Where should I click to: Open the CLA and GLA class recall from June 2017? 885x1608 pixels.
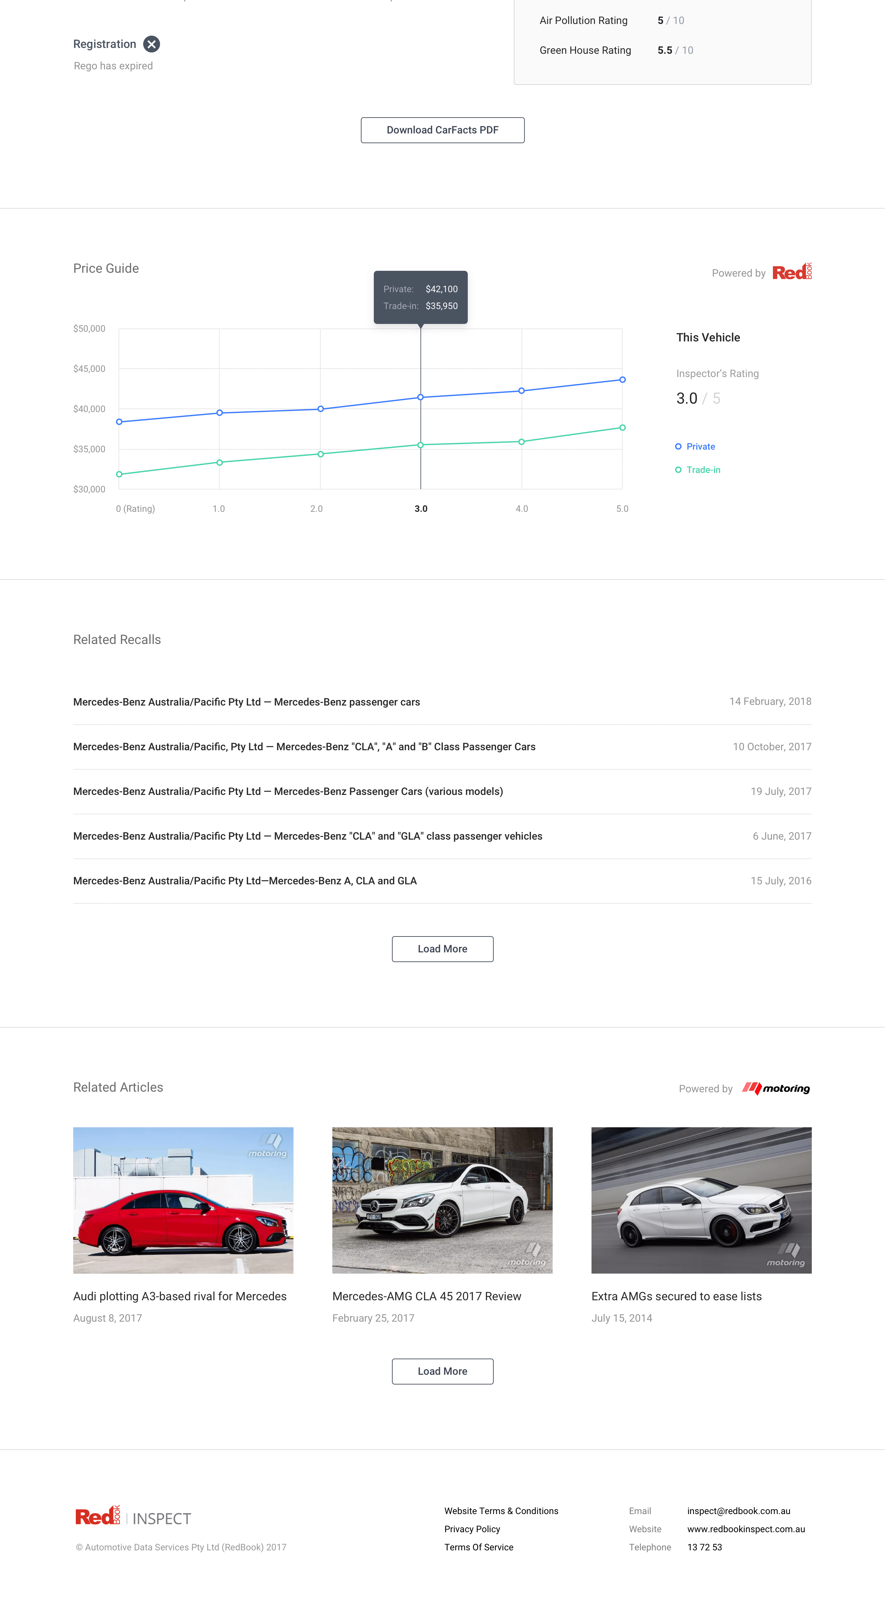(308, 836)
